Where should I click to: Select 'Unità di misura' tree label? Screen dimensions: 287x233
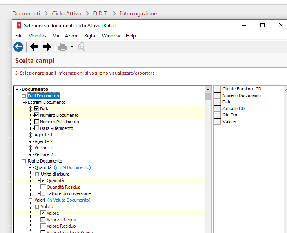click(x=55, y=174)
